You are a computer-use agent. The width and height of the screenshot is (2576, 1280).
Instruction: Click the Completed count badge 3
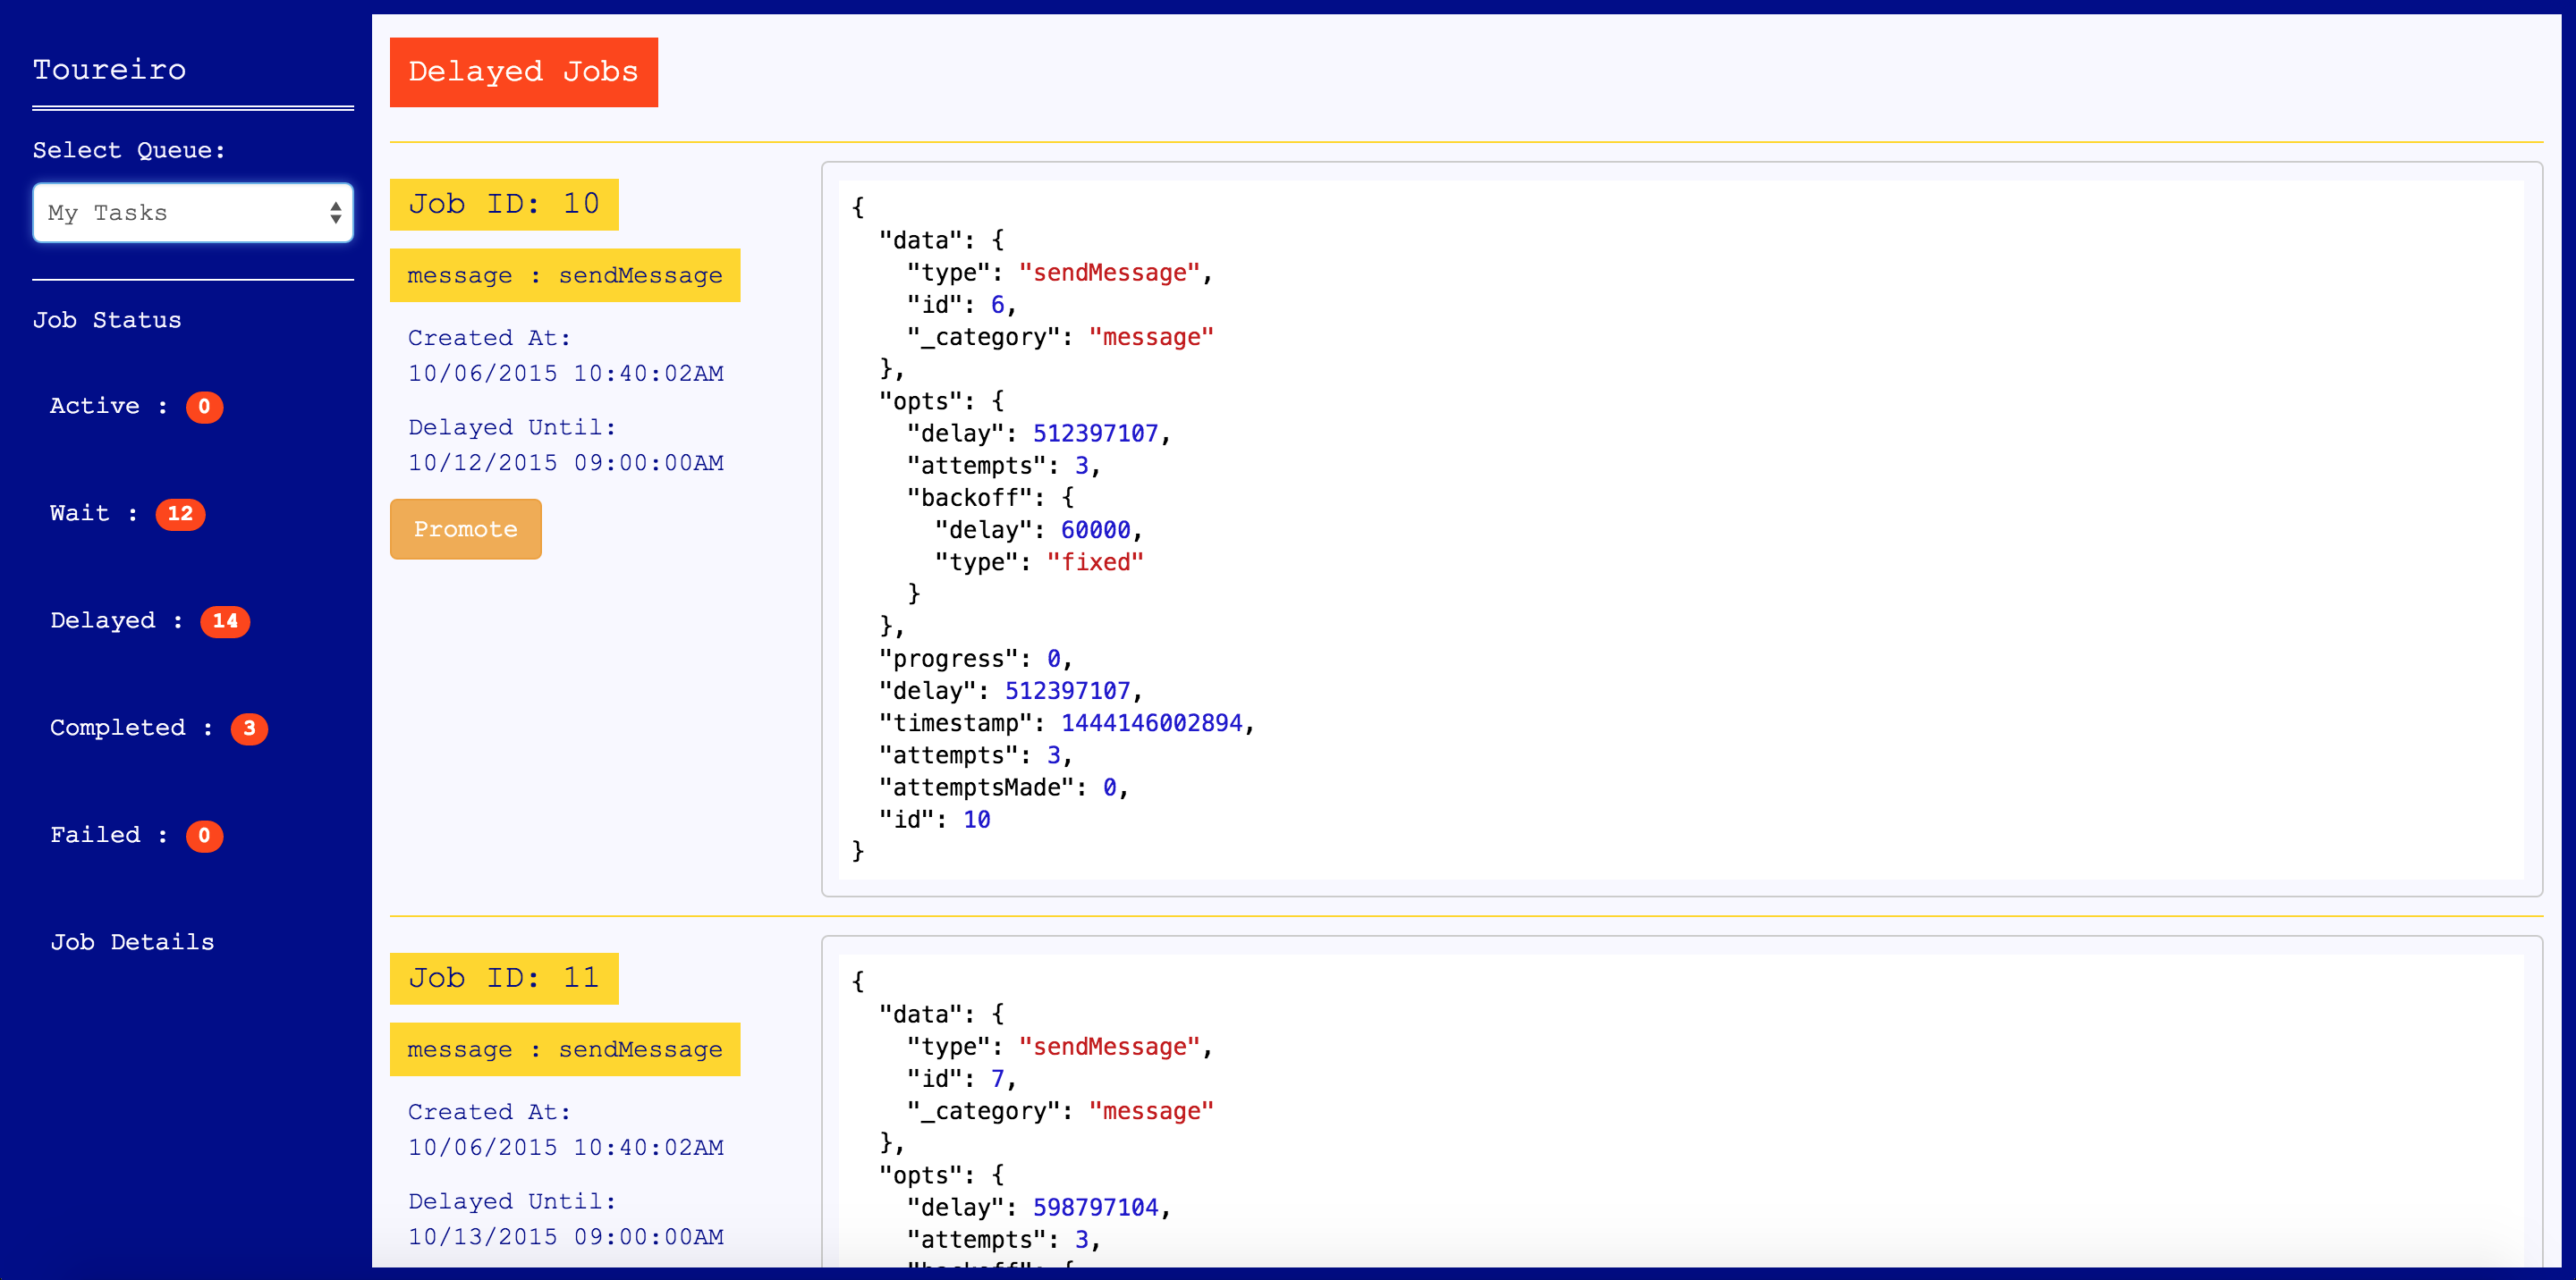click(249, 728)
